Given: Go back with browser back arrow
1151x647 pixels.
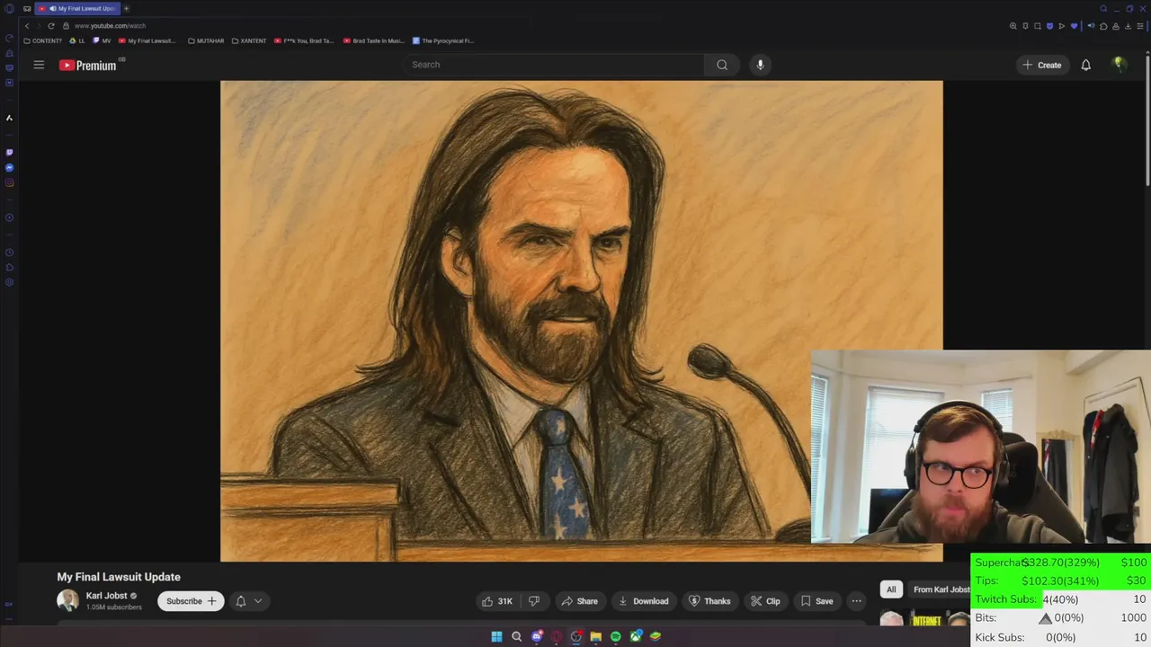Looking at the screenshot, I should tap(27, 26).
